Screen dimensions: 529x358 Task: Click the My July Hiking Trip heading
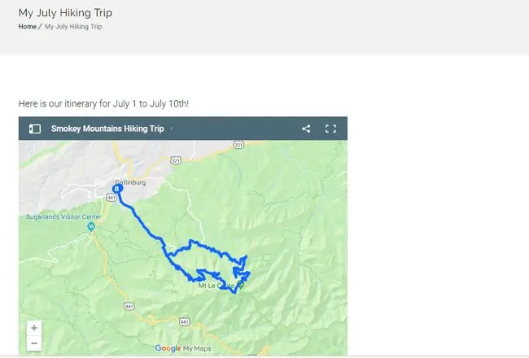[x=65, y=13]
